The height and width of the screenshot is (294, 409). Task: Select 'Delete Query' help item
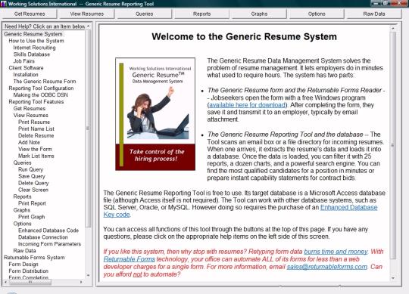(33, 183)
